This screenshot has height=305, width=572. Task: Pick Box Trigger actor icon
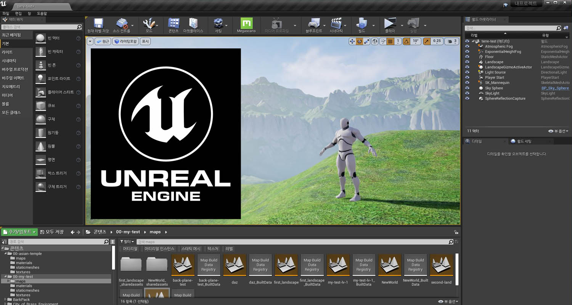pos(40,173)
